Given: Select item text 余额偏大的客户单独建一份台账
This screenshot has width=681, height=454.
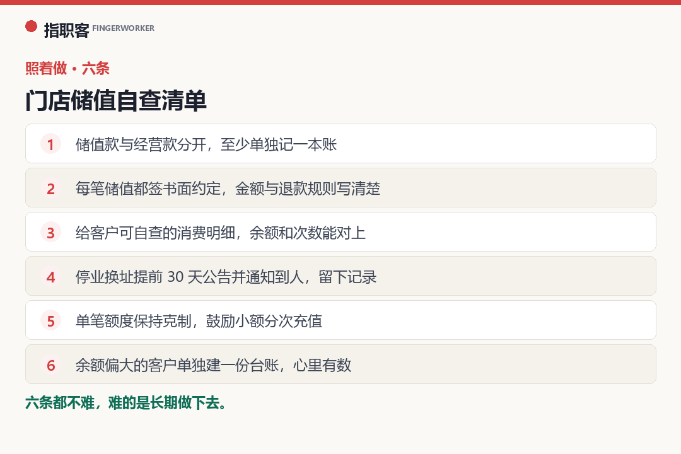Looking at the screenshot, I should [177, 365].
